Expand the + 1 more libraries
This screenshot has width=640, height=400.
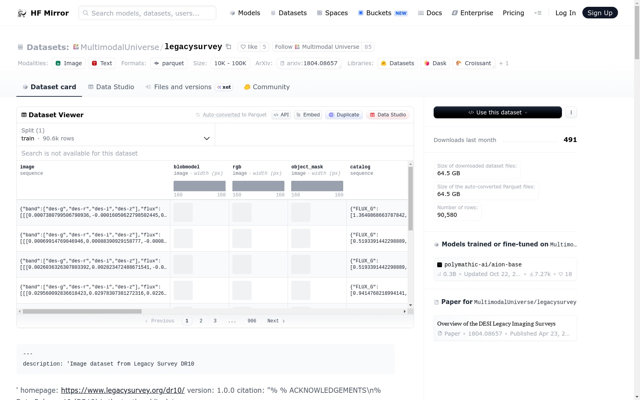pyautogui.click(x=504, y=63)
